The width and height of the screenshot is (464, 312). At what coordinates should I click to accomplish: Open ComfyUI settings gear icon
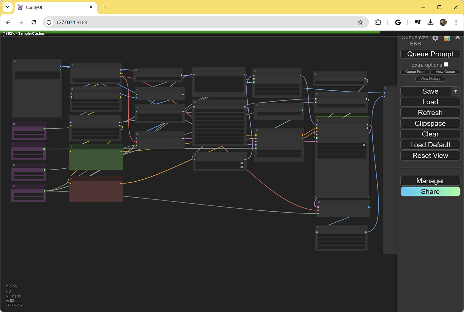pos(435,38)
